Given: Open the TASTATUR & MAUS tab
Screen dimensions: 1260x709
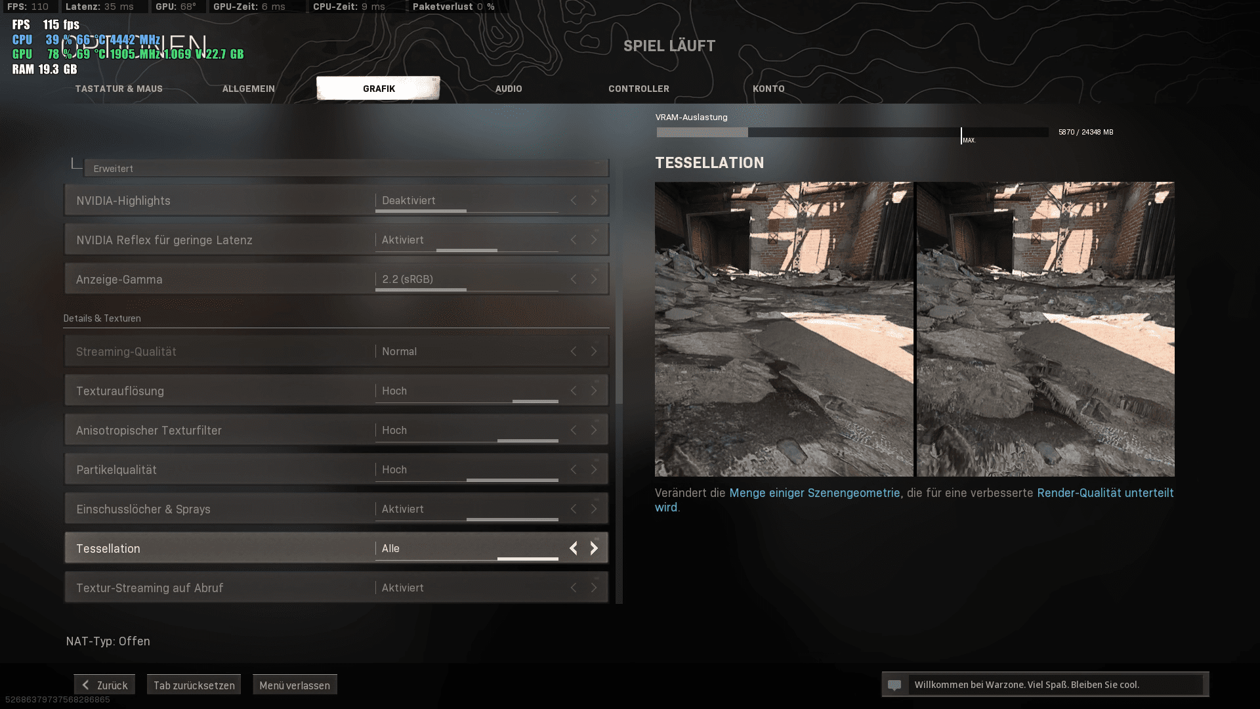Looking at the screenshot, I should pos(119,89).
